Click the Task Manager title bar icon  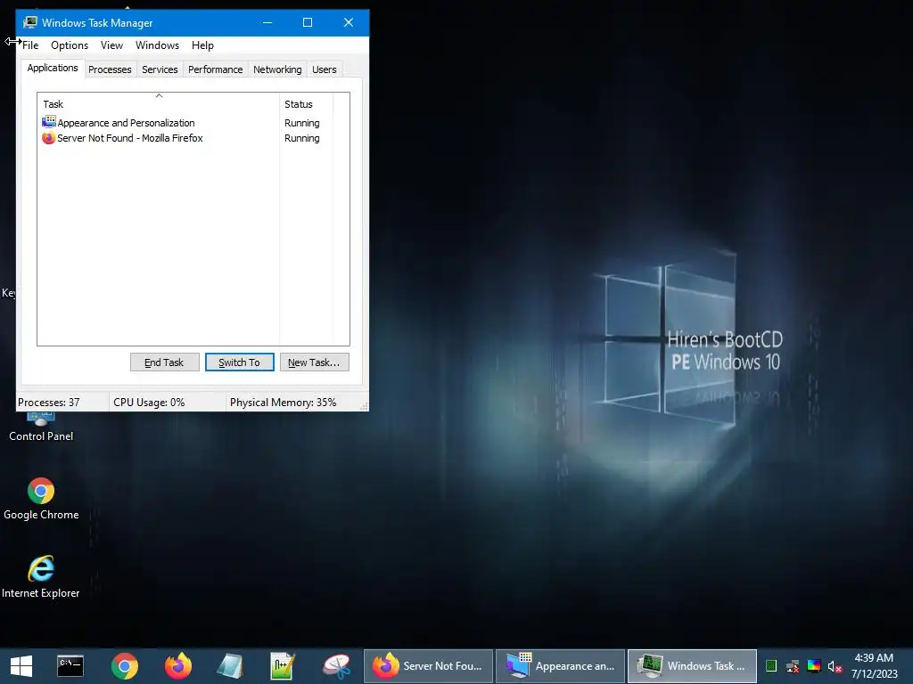(29, 22)
